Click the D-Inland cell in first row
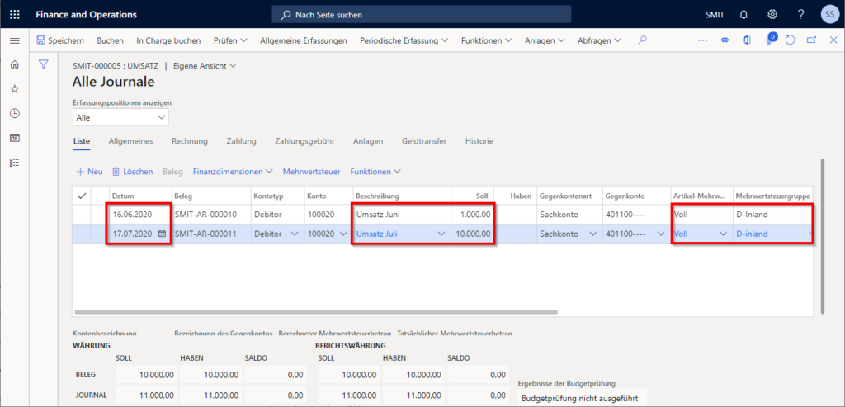Screen dimensions: 845x407 tap(772, 214)
